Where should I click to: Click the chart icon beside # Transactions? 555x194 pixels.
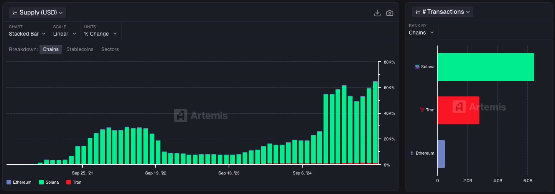(418, 12)
